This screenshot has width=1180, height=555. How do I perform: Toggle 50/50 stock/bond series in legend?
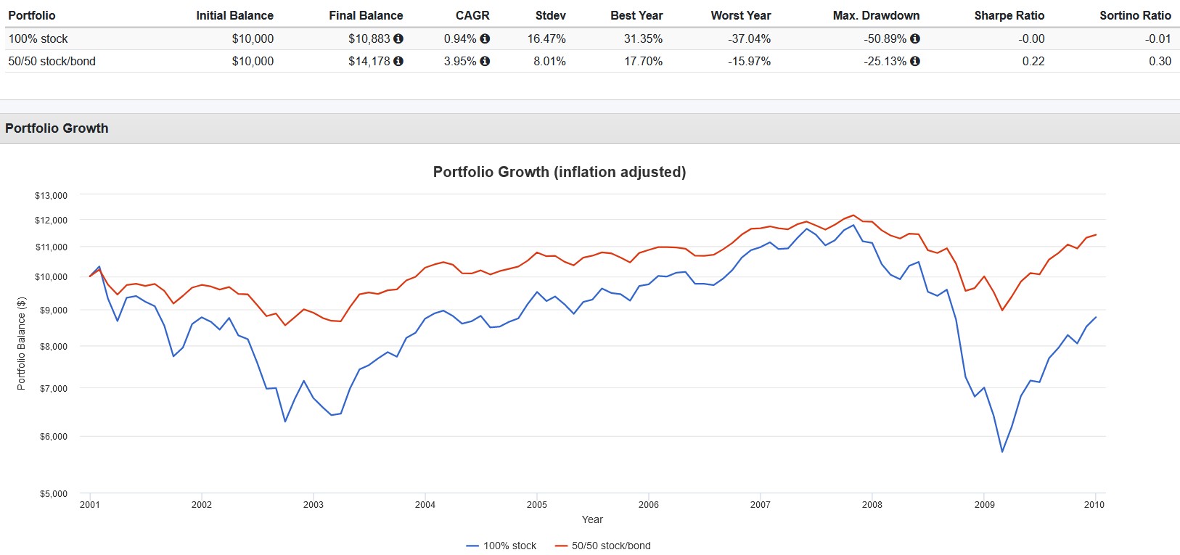[x=611, y=546]
